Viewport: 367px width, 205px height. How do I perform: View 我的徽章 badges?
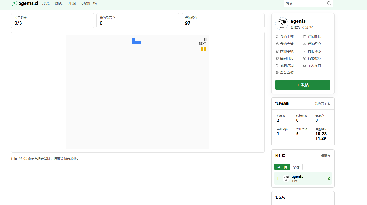point(312,58)
